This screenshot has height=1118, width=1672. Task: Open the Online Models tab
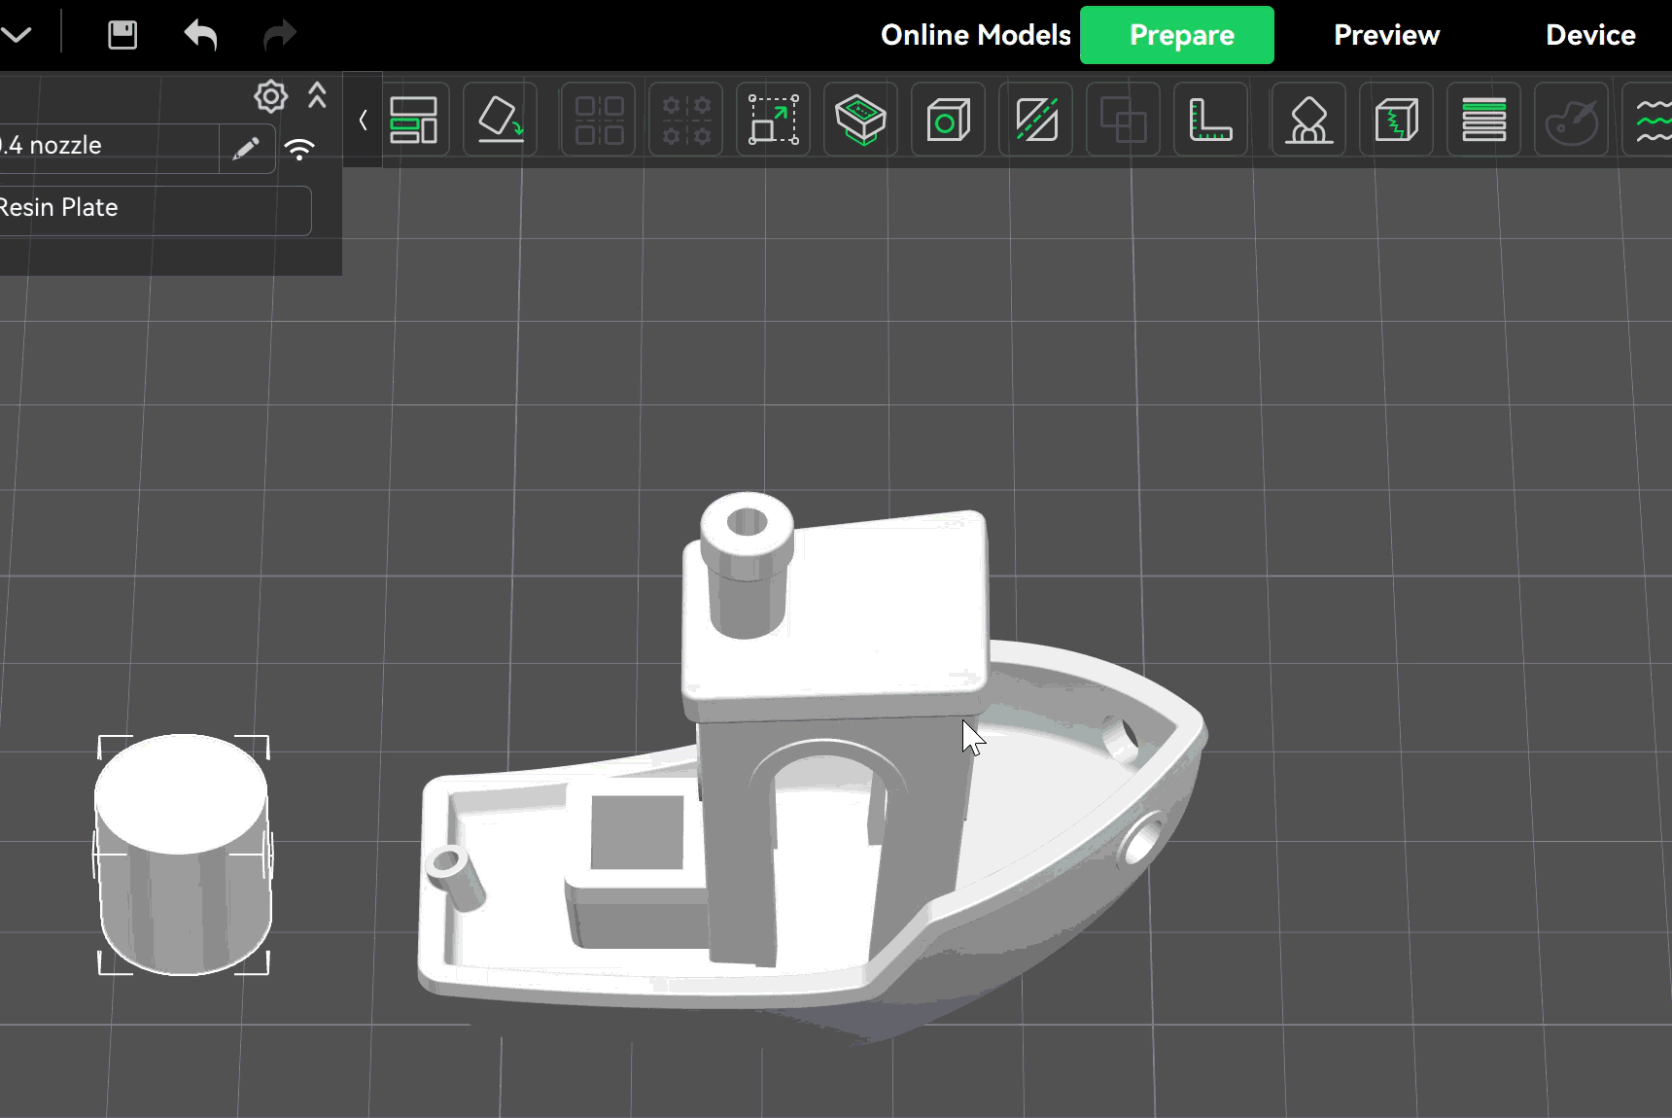pyautogui.click(x=976, y=35)
